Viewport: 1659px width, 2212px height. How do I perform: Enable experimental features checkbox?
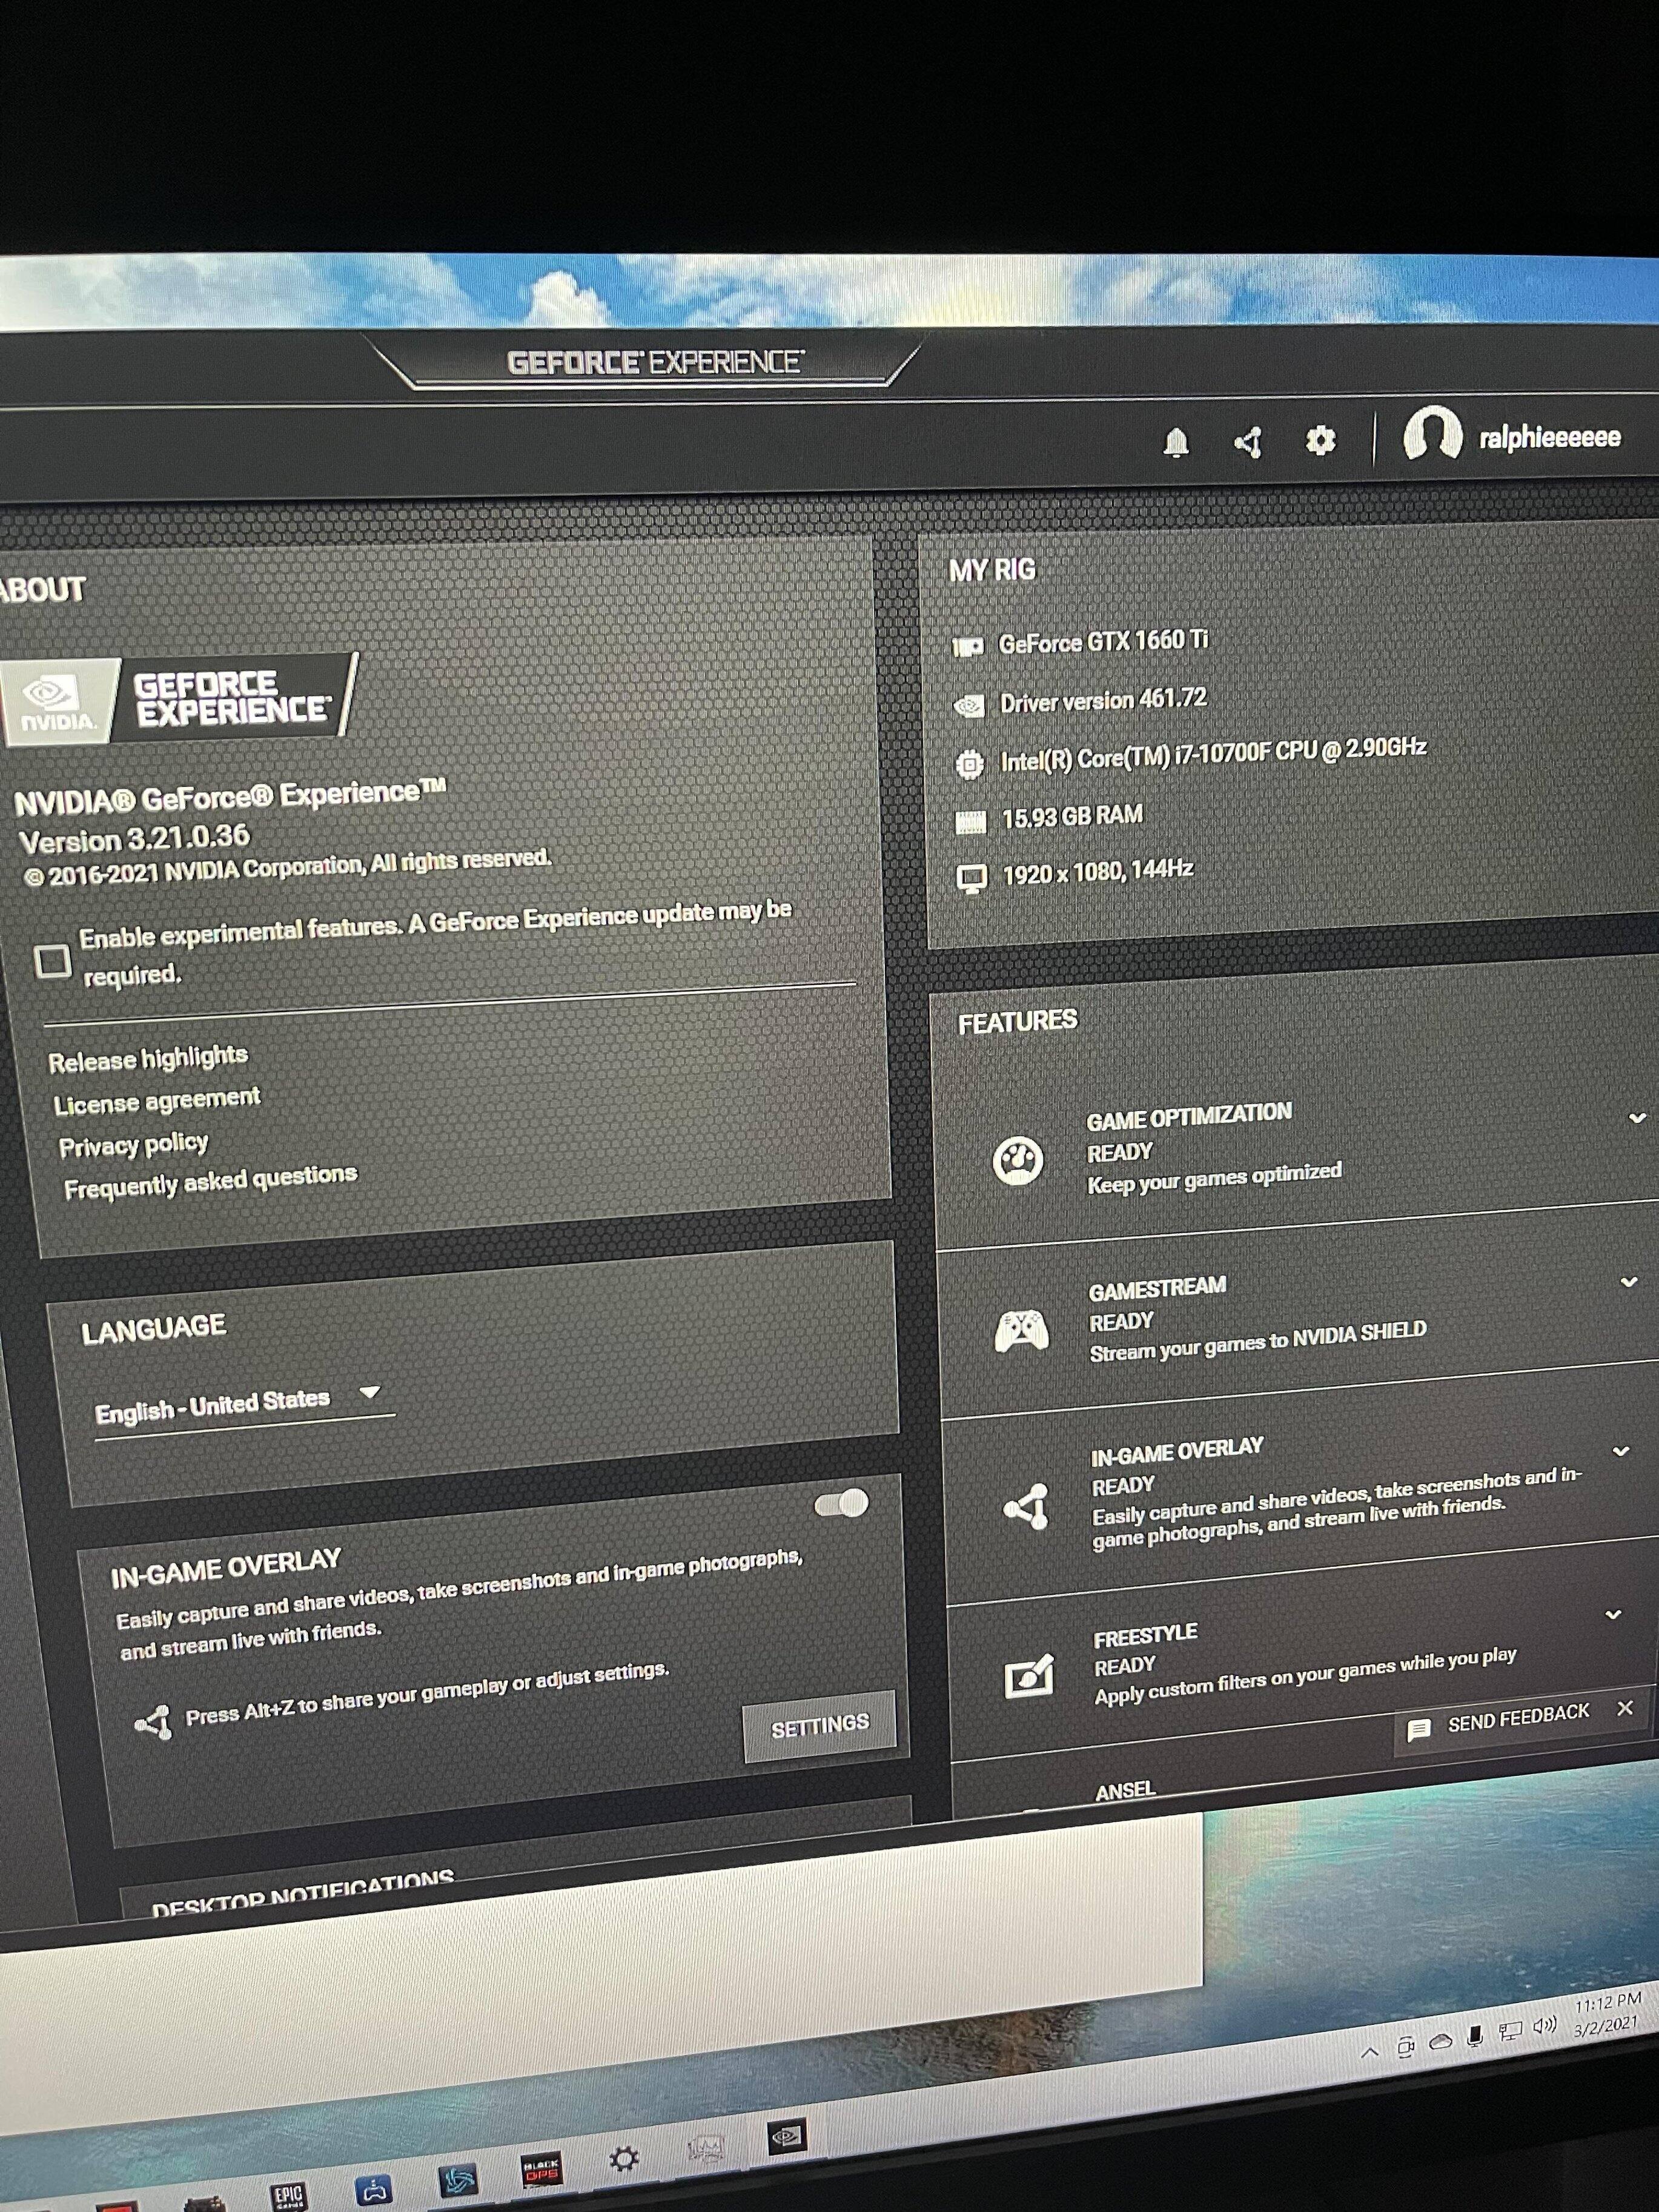pos(52,961)
